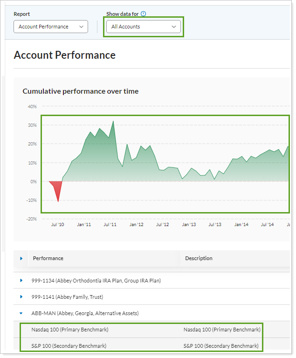Click the 999-1141 Abbey Family account name

(x=67, y=297)
